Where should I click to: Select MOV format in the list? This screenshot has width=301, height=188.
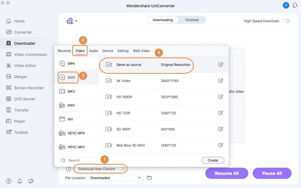pyautogui.click(x=76, y=77)
